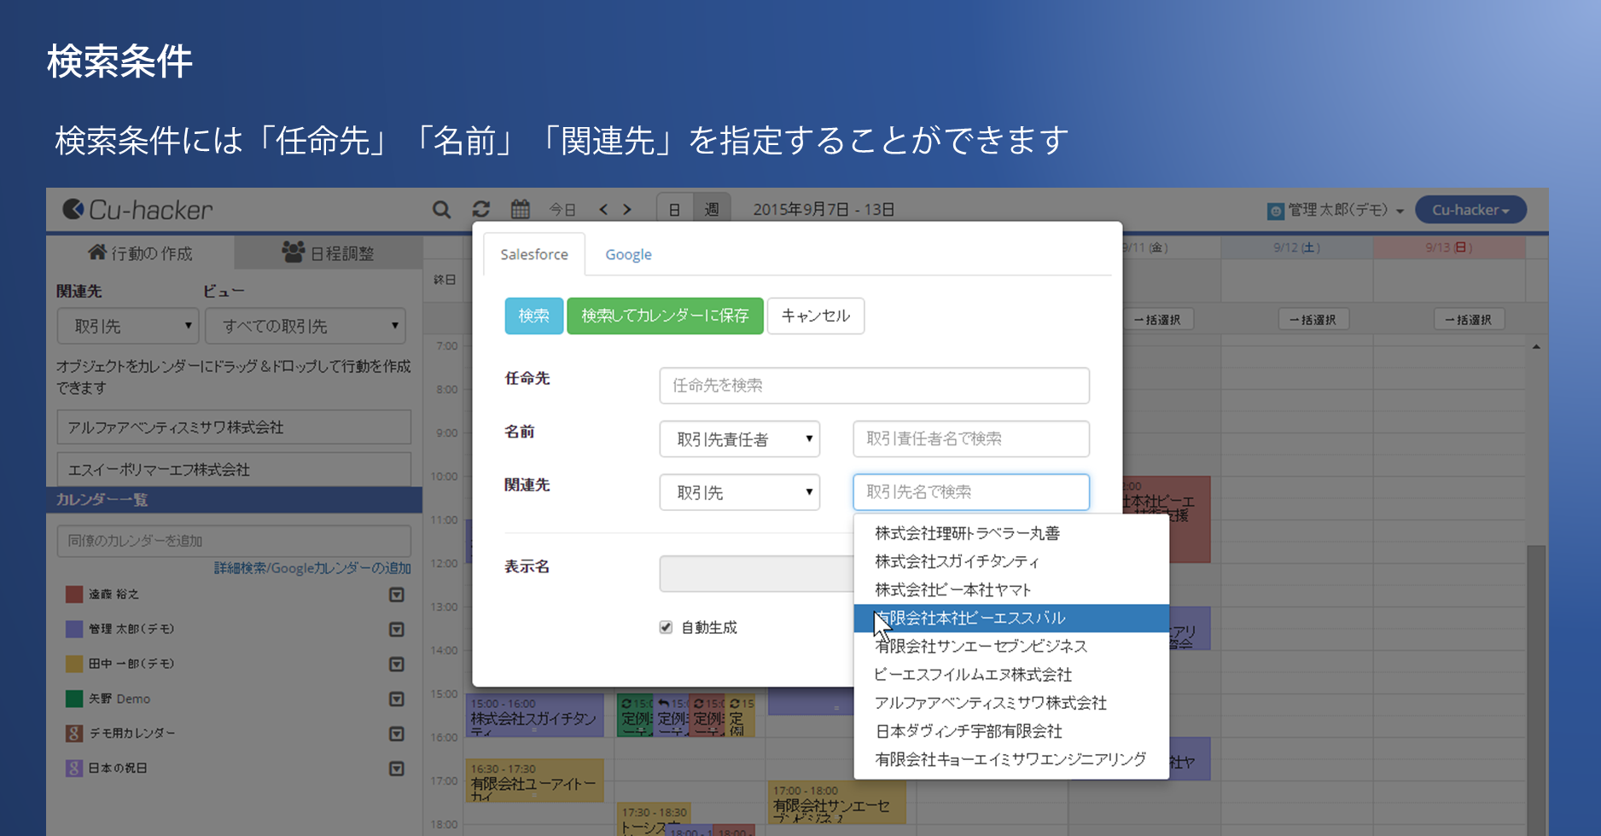Select ビーエスフイルムエヌ株式会社 from suggestions
Viewport: 1601px width, 836px height.
(x=1011, y=675)
